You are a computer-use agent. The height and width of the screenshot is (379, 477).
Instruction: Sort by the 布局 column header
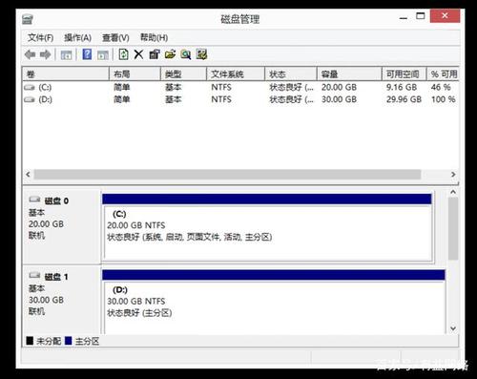click(135, 74)
